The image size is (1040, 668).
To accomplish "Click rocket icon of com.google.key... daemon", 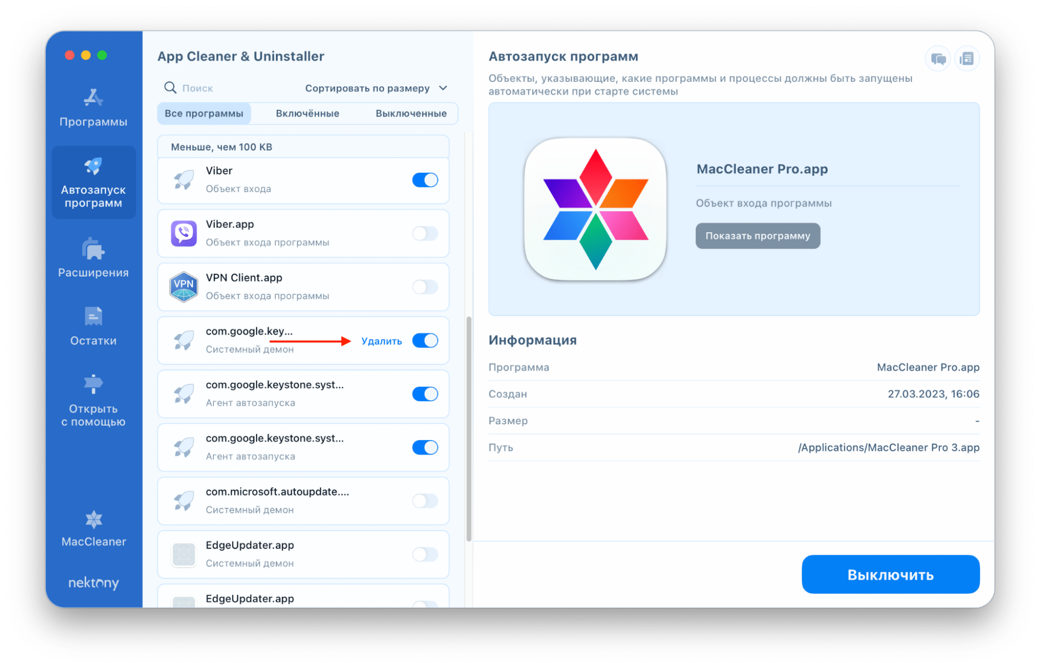I will (184, 340).
